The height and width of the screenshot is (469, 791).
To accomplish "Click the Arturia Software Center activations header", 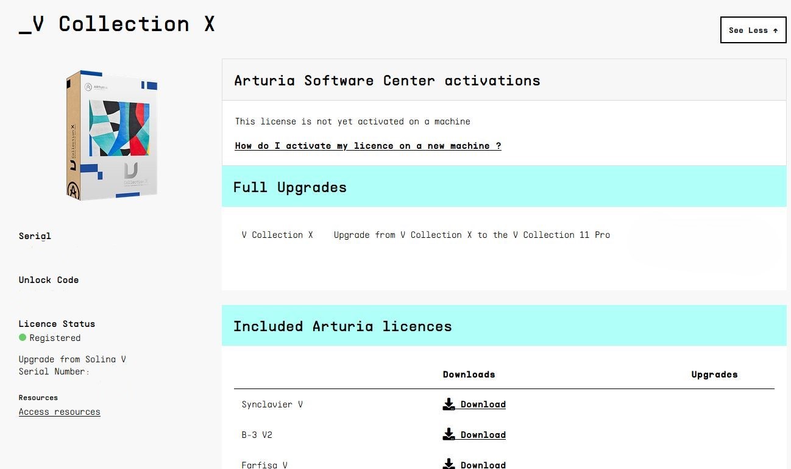I will click(x=387, y=81).
